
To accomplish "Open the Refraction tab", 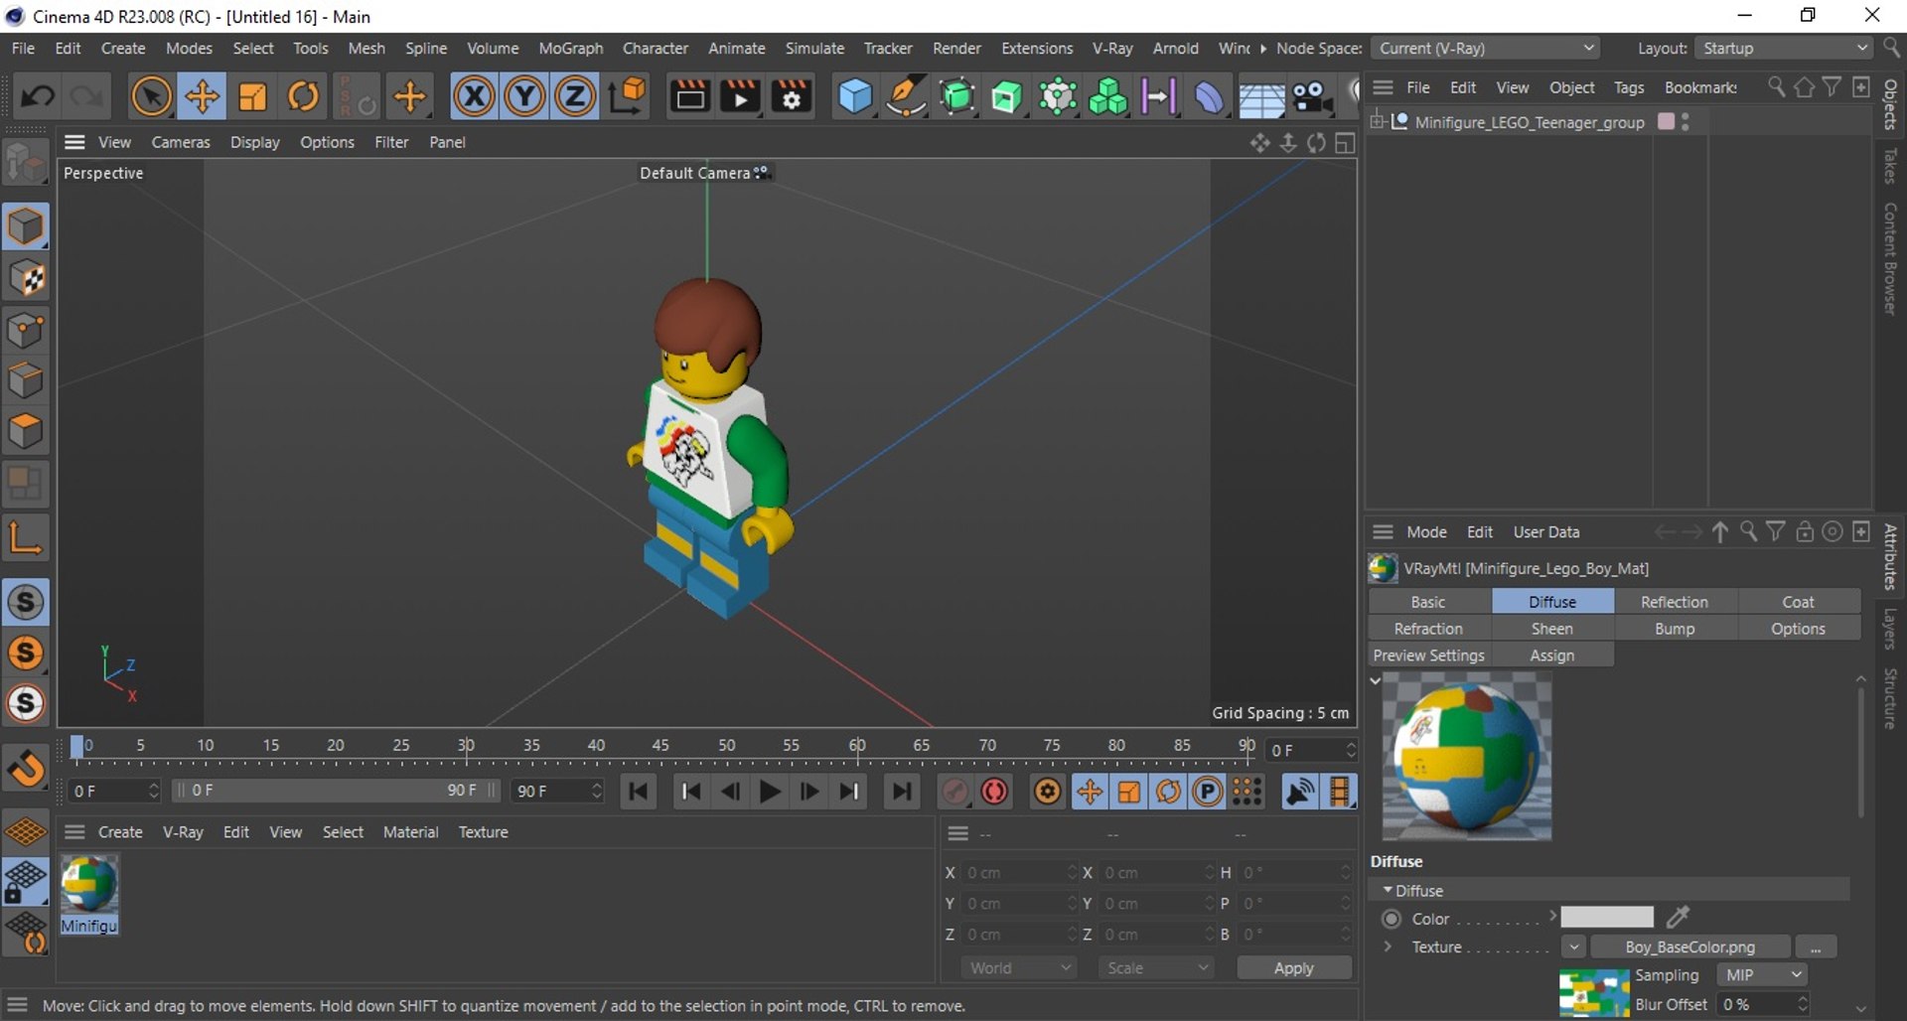I will [x=1428, y=629].
